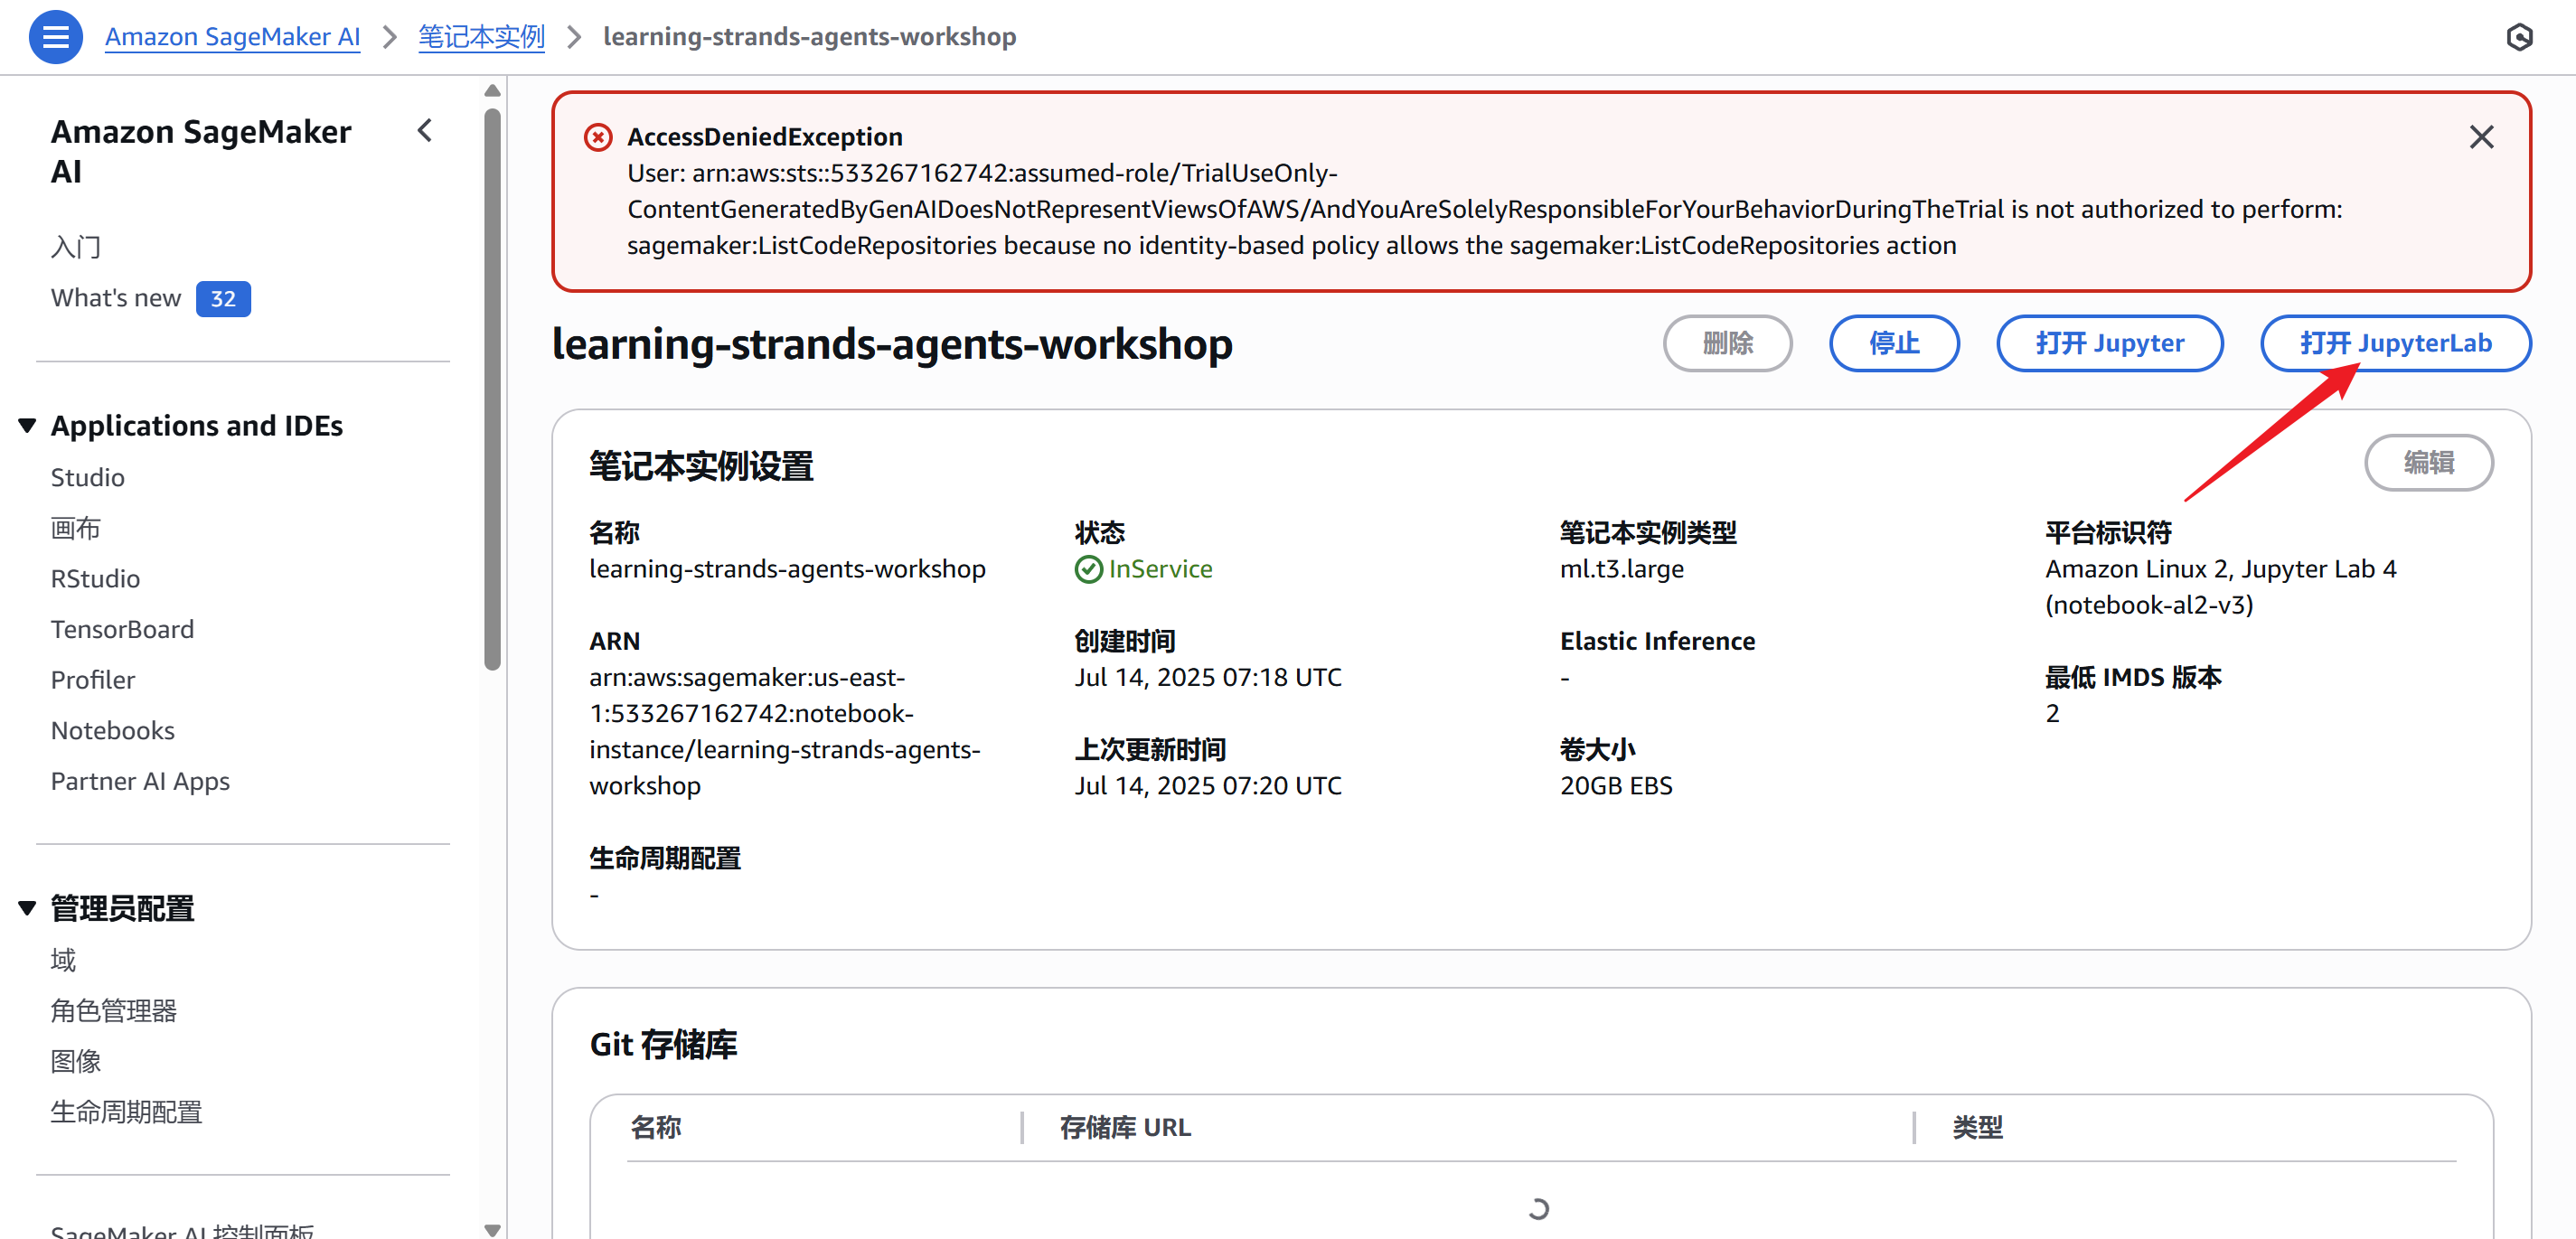Open TensorBoard in the sidebar
Screen dimensions: 2576x1239
[122, 629]
